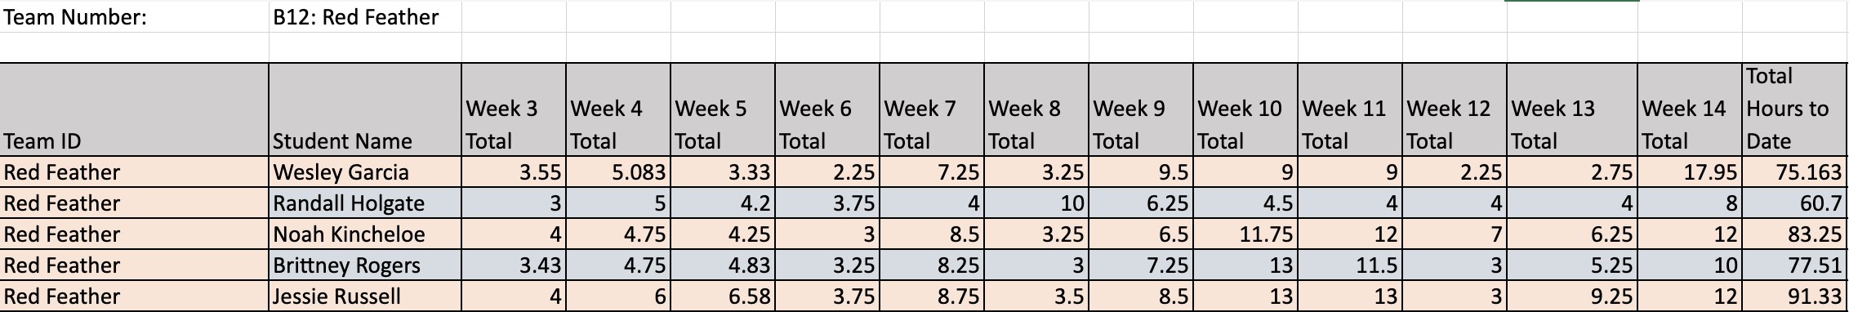
Task: Select the Week 7 Total header cell
Action: point(932,109)
